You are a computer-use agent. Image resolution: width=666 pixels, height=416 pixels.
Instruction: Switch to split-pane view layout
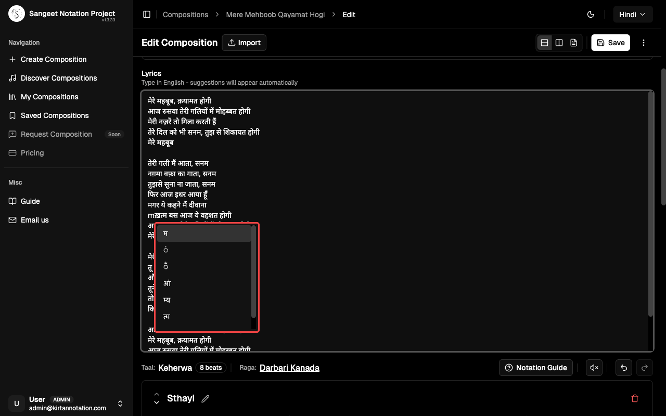(559, 43)
